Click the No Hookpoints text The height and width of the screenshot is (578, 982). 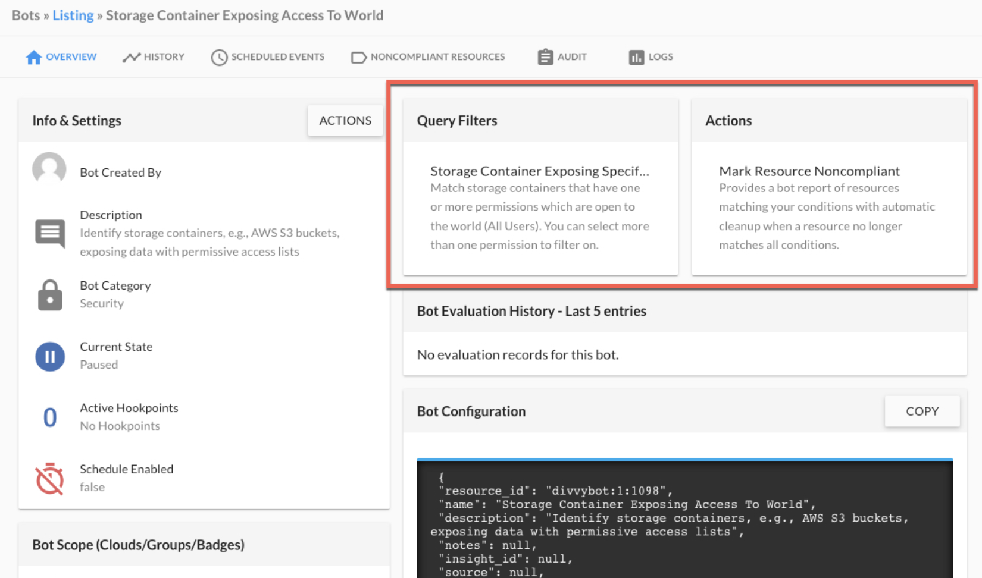click(120, 426)
